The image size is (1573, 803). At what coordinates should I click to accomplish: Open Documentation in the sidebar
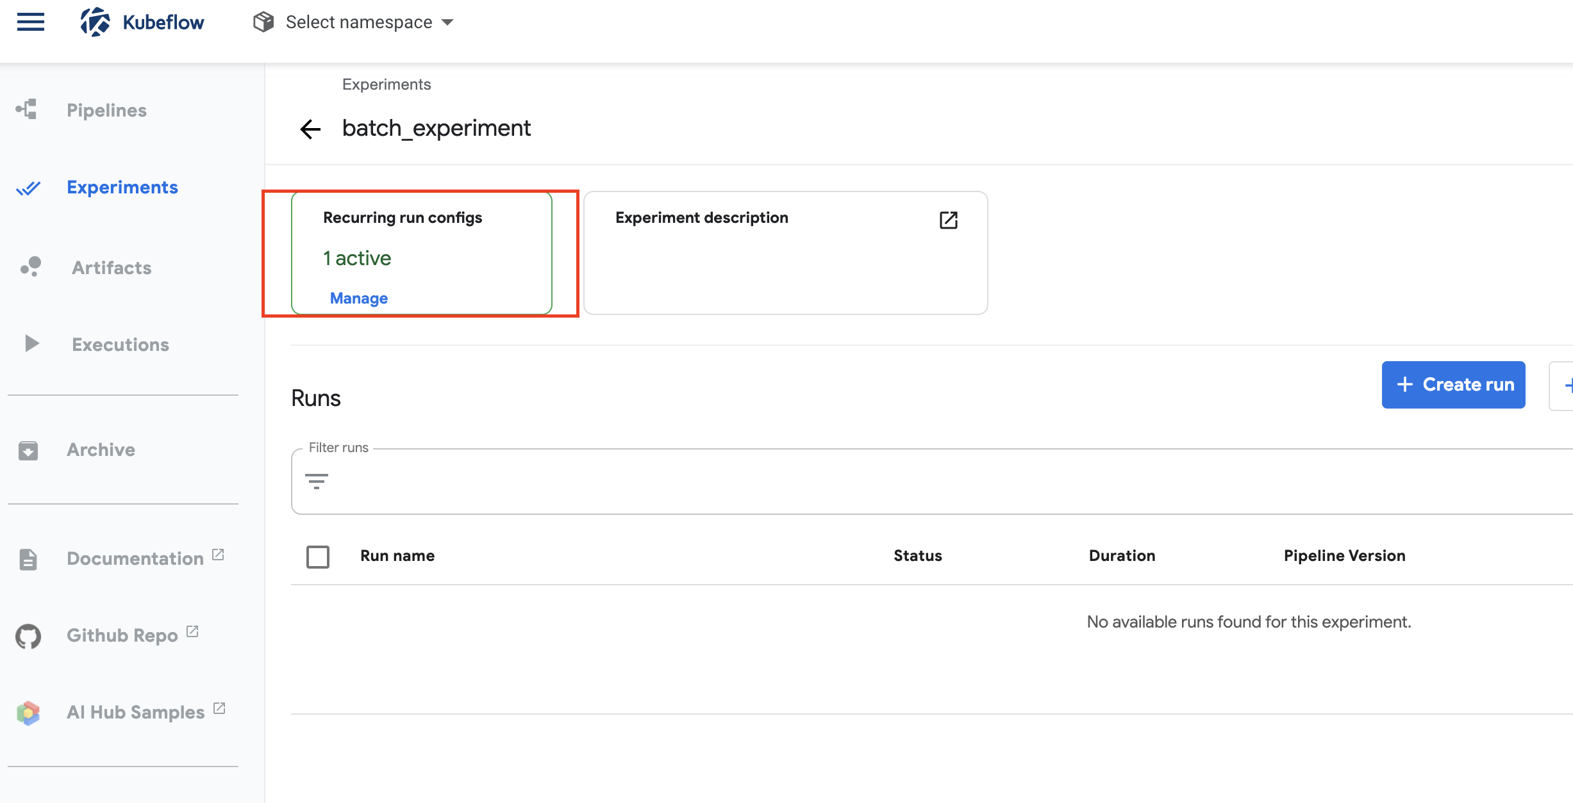pyautogui.click(x=135, y=558)
